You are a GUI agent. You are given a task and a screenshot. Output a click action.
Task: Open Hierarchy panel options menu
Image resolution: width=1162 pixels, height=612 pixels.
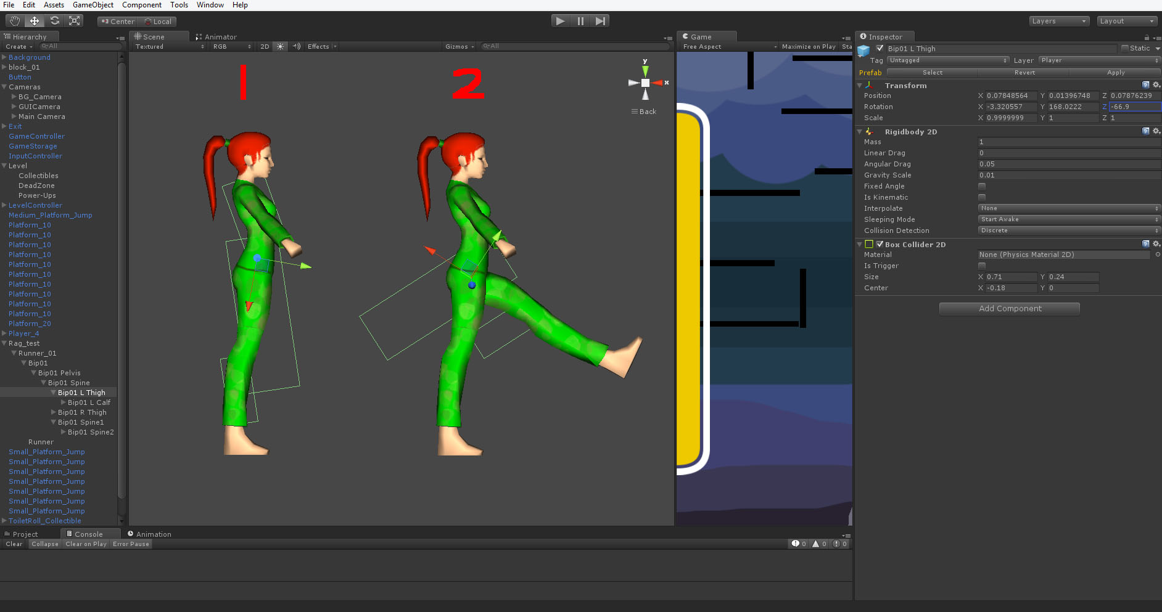click(x=120, y=38)
